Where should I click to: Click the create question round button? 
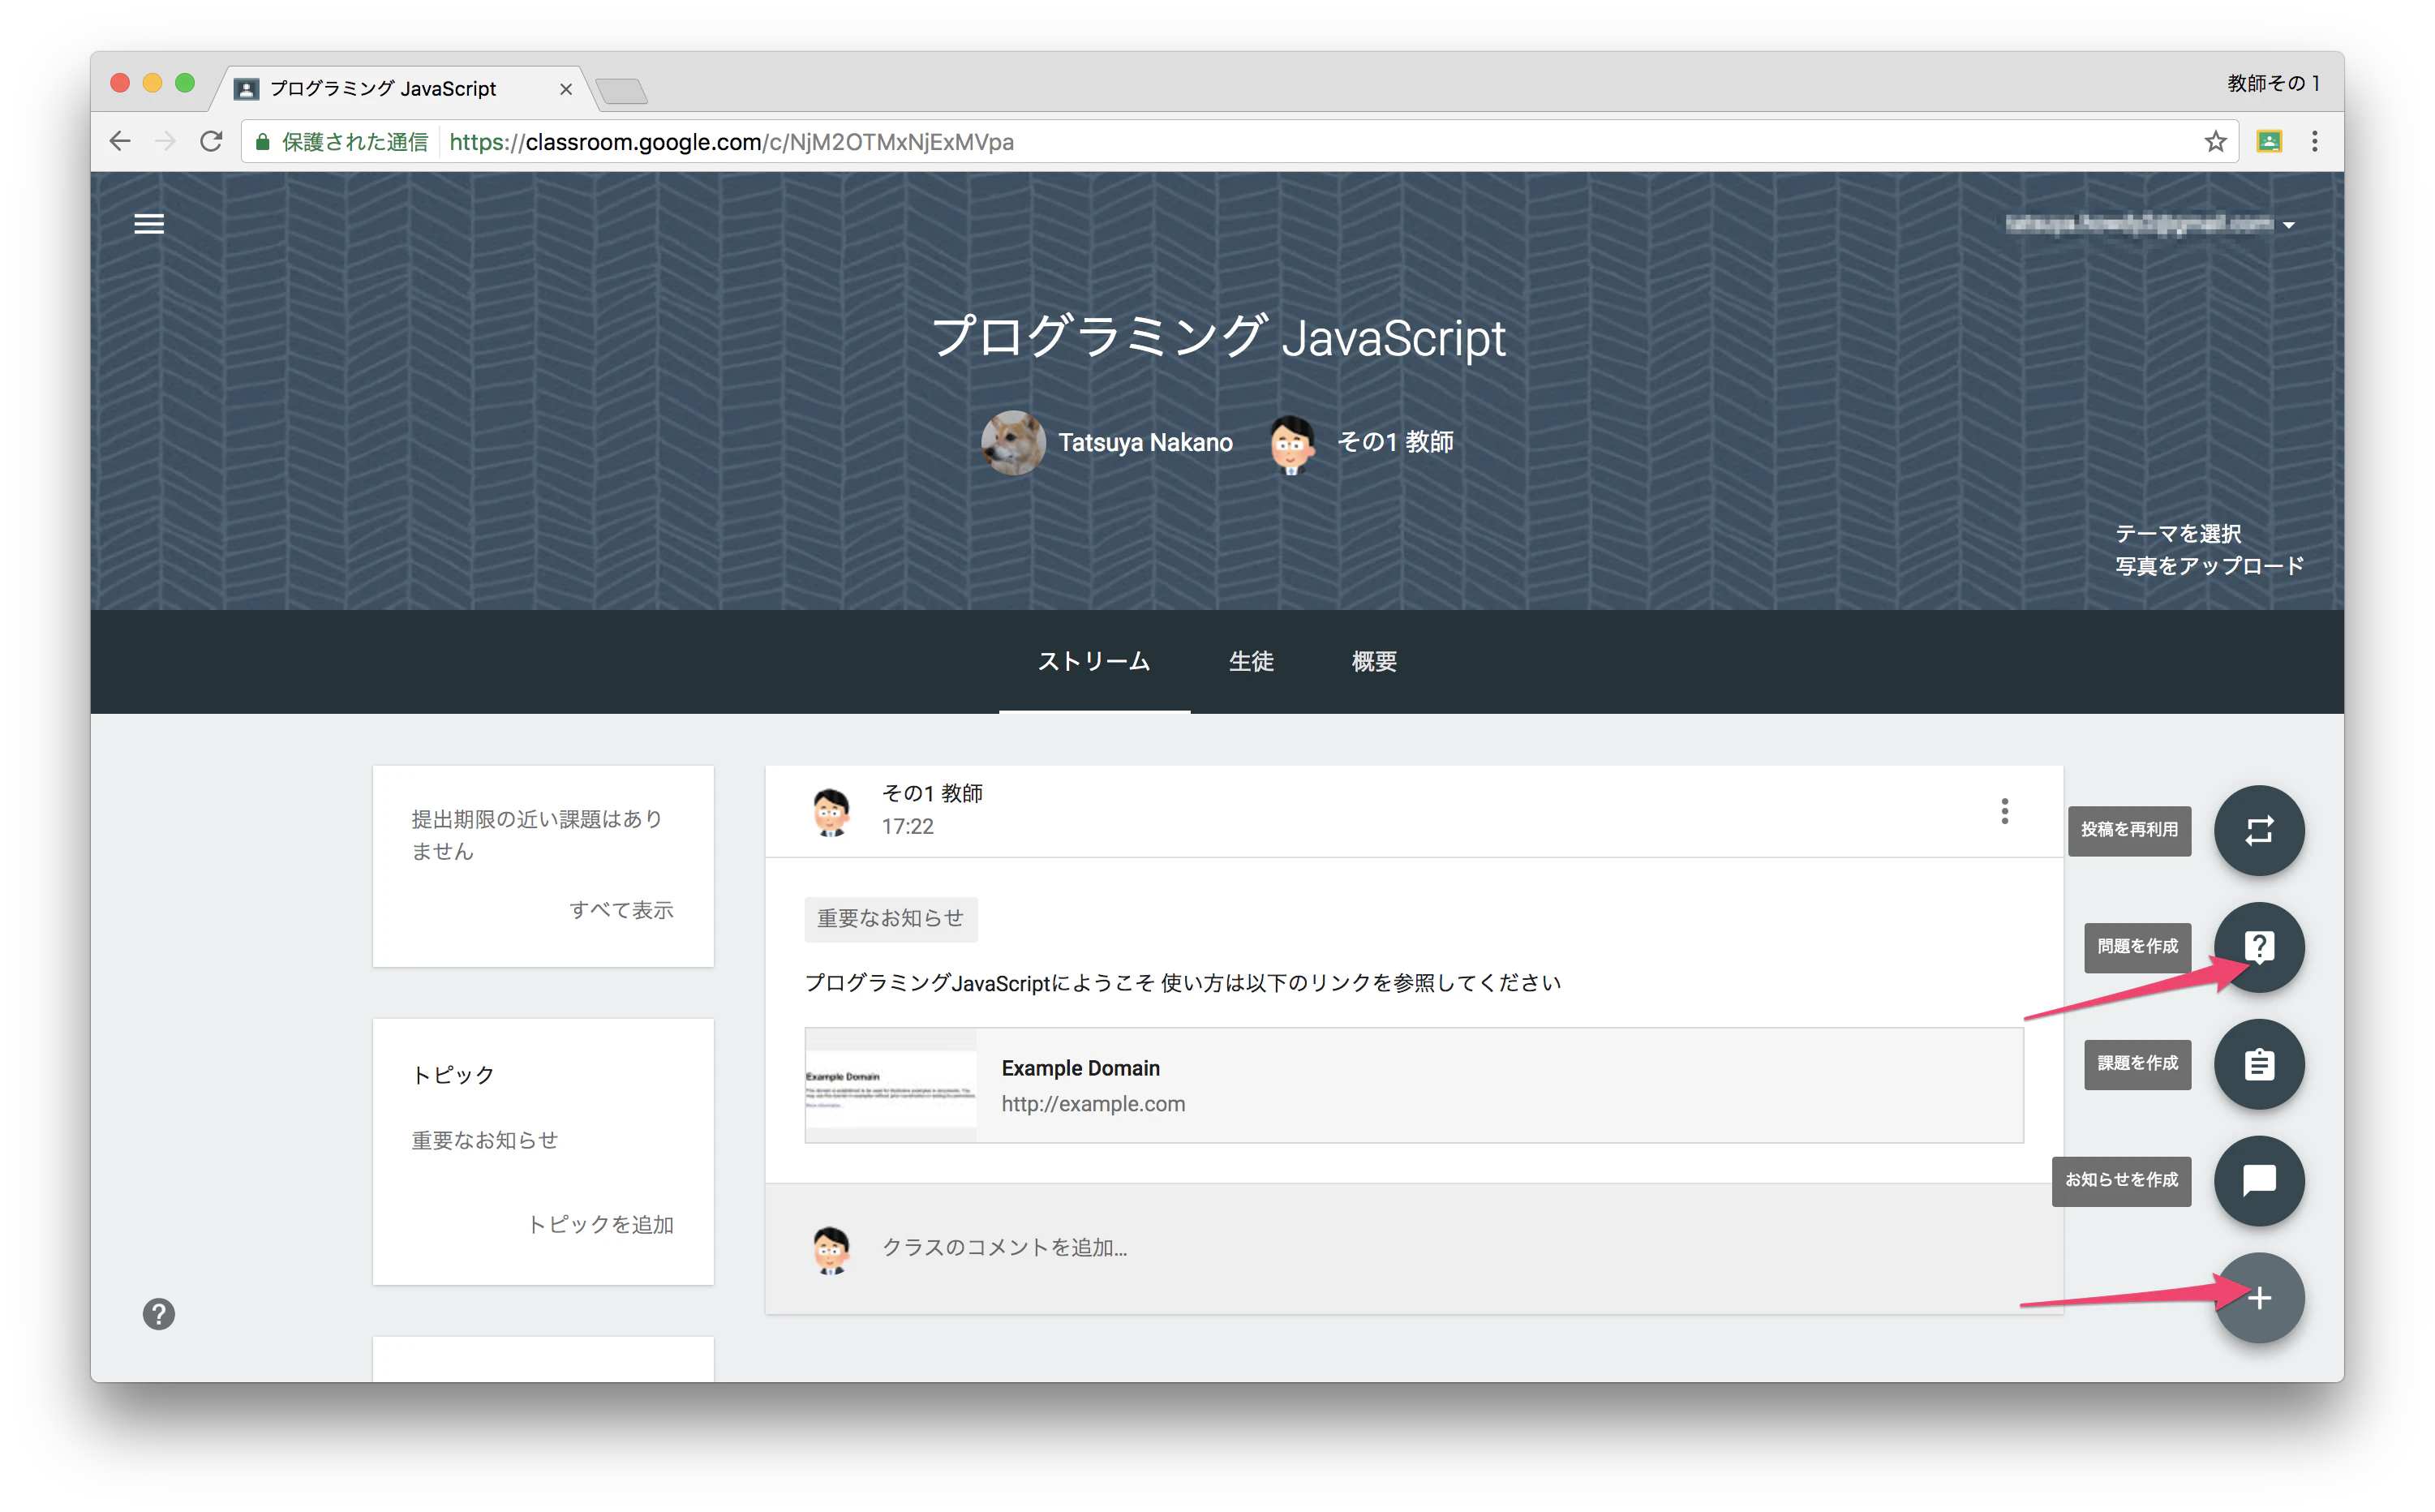click(x=2259, y=947)
